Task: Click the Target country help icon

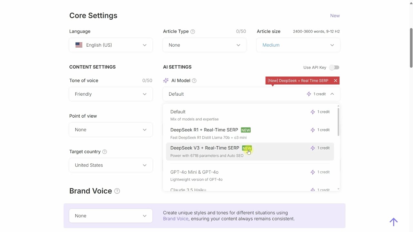Action: [x=105, y=152]
